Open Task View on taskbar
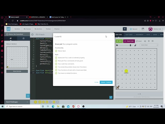The image size is (165, 124). pos(48,106)
